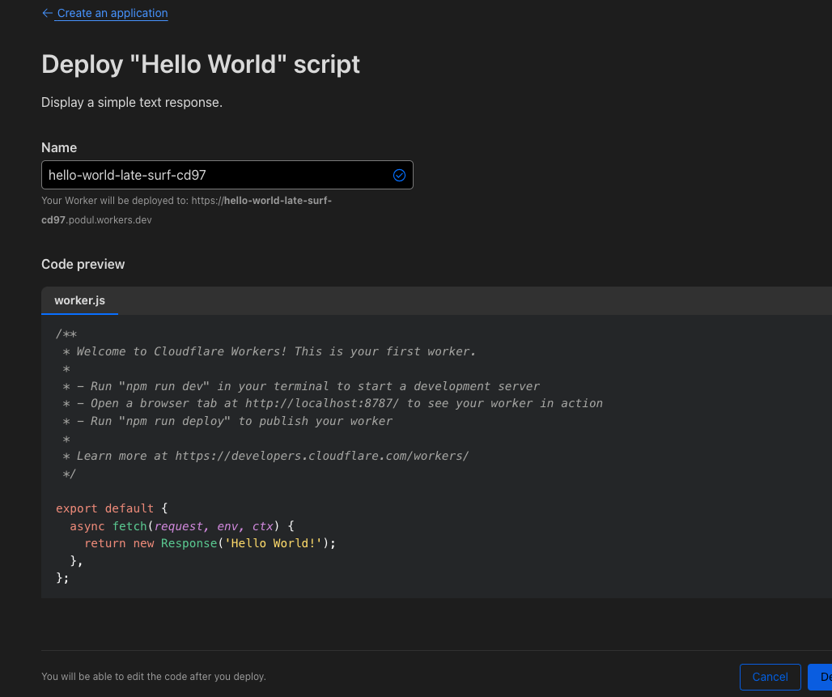
Task: Open the "Create an application" link
Action: [x=112, y=14]
